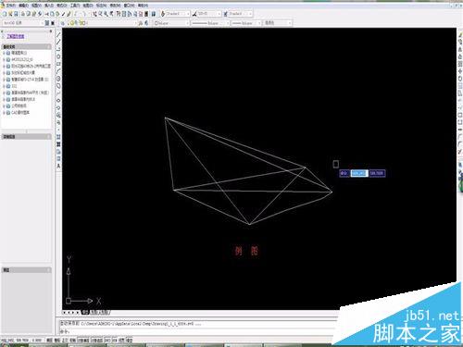The width and height of the screenshot is (463, 347).
Task: Open the 编辑 (Edit) menu
Action: pyautogui.click(x=23, y=6)
